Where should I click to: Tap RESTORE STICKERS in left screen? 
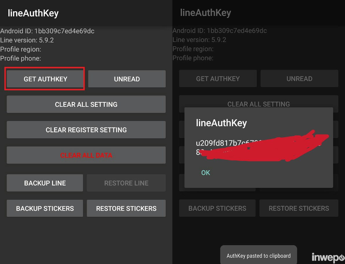[x=126, y=208]
